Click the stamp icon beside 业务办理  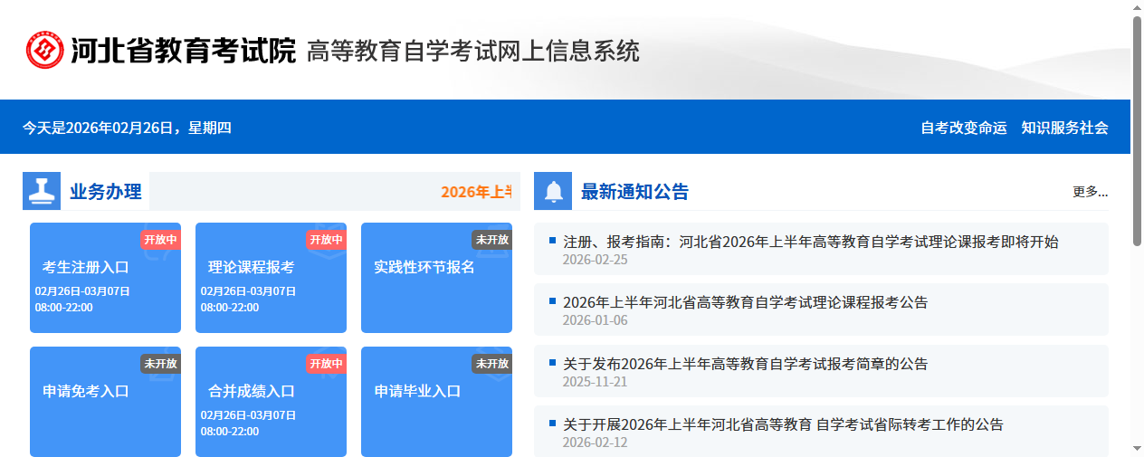click(42, 191)
